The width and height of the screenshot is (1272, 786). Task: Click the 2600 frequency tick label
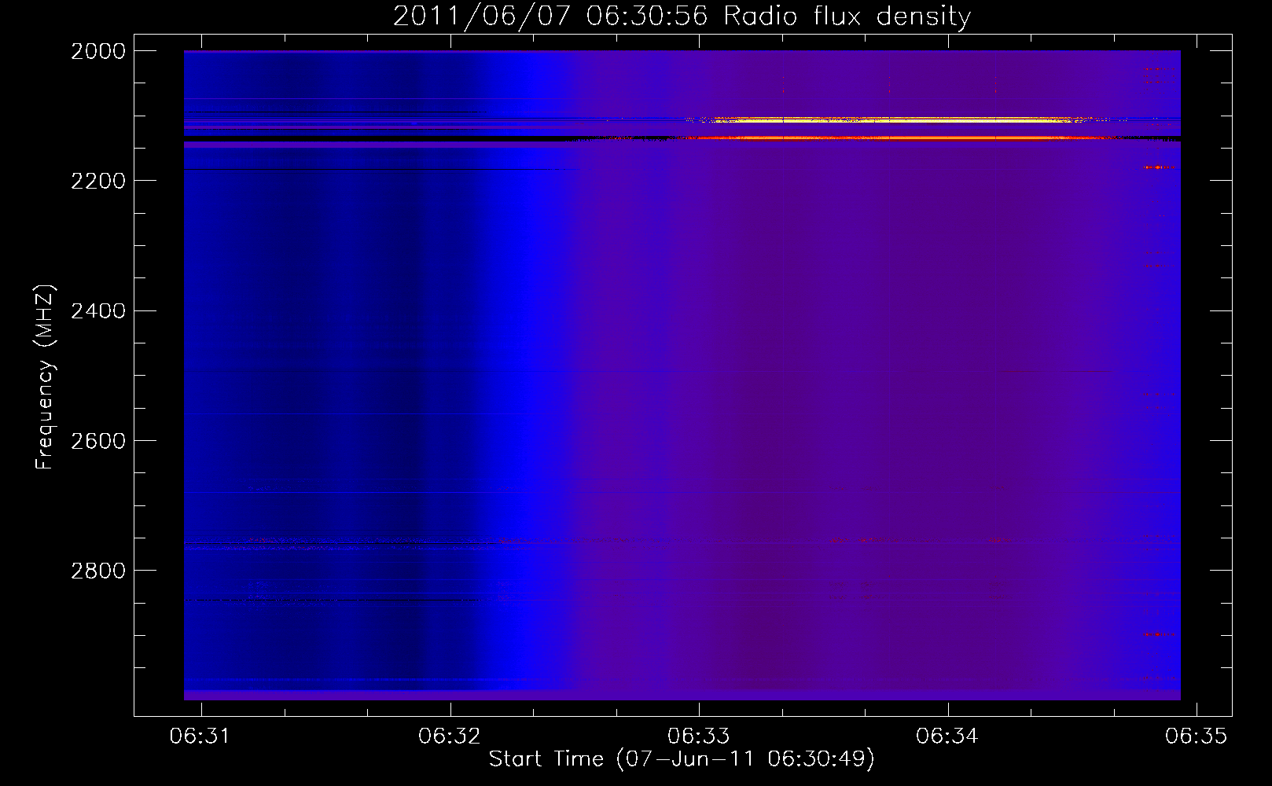(98, 441)
